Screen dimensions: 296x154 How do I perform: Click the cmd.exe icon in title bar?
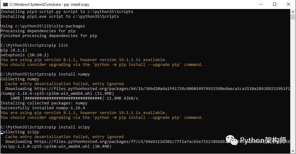pos(5,4)
